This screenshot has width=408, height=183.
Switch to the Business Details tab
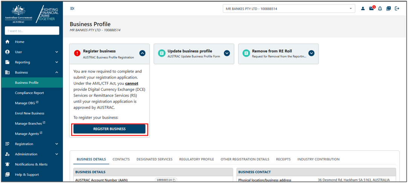[91, 159]
